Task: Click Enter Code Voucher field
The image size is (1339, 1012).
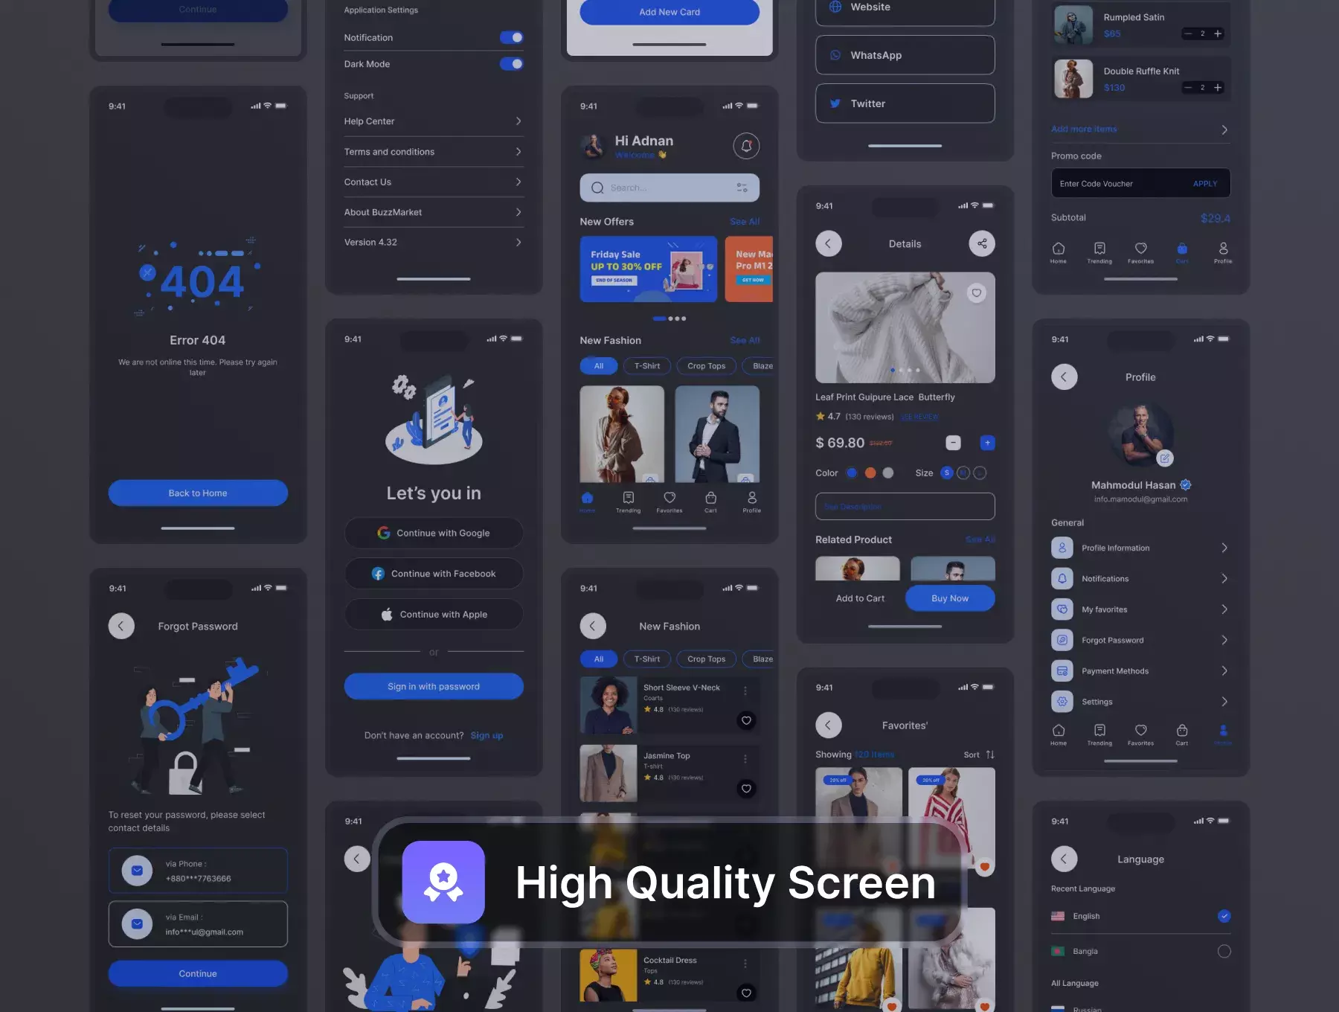Action: [1140, 183]
